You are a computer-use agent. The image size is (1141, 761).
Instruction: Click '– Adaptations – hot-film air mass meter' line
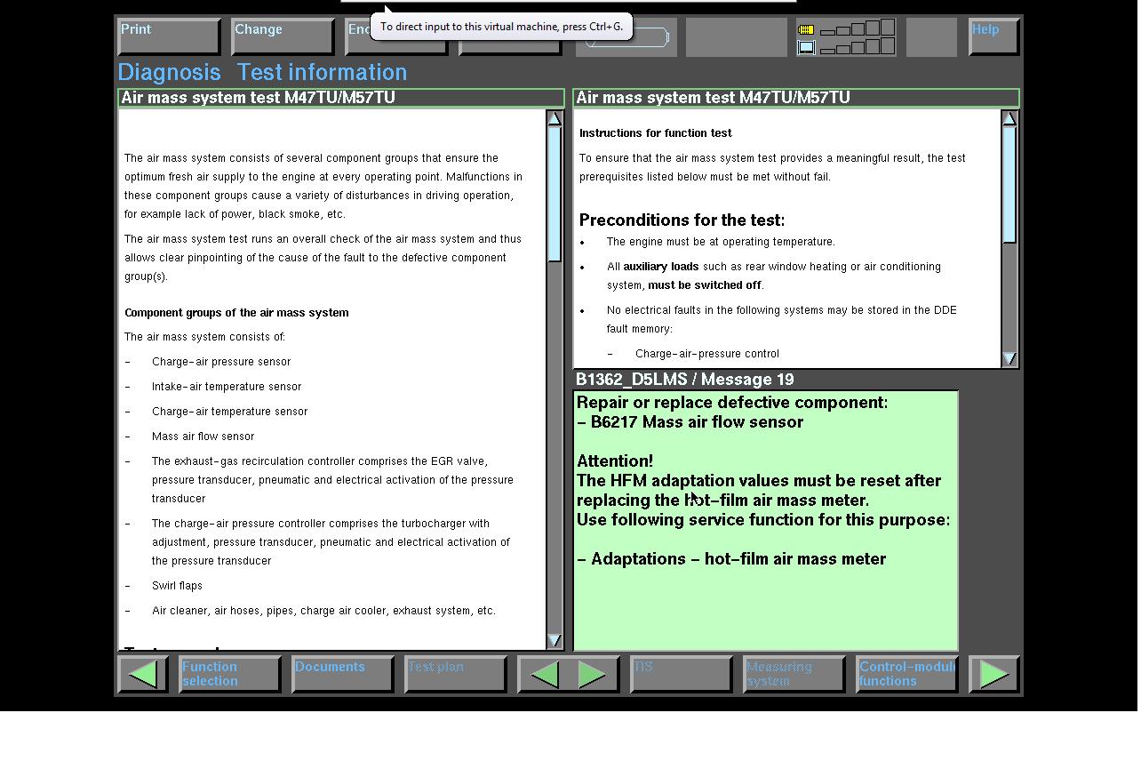point(731,559)
